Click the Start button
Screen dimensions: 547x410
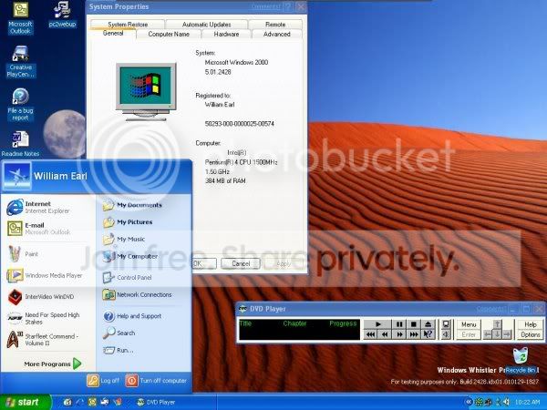coord(26,403)
